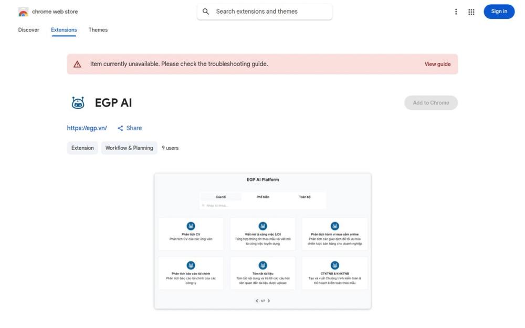Click the EGP AI Platform screenshot title
This screenshot has width=525, height=328.
click(263, 179)
